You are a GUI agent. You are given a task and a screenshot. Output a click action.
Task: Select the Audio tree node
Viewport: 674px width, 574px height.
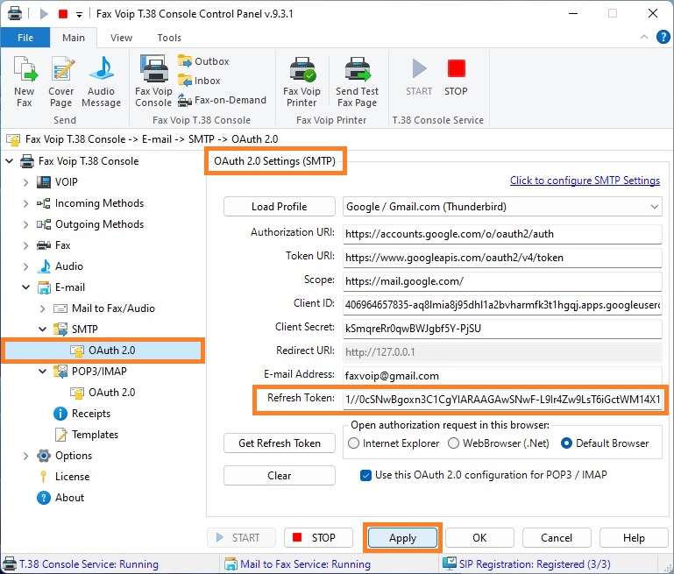[x=60, y=266]
